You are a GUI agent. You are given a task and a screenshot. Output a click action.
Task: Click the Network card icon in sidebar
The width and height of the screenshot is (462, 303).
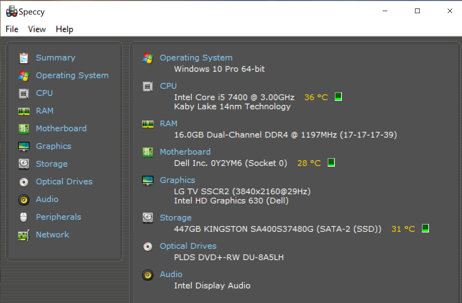(x=24, y=235)
